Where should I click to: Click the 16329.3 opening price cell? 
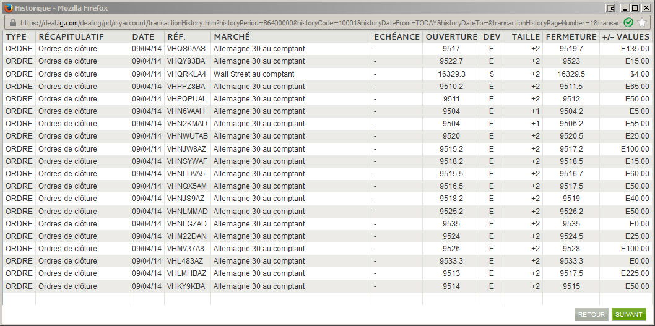click(451, 74)
